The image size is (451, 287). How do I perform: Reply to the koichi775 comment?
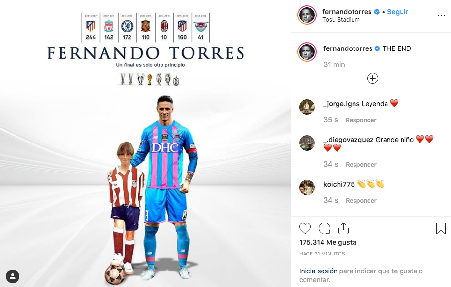click(361, 201)
